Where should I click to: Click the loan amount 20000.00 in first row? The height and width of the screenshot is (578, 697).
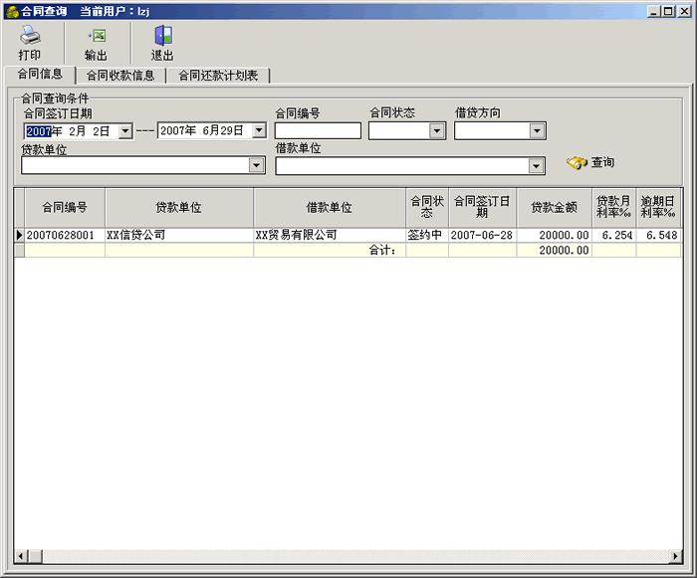coord(555,235)
